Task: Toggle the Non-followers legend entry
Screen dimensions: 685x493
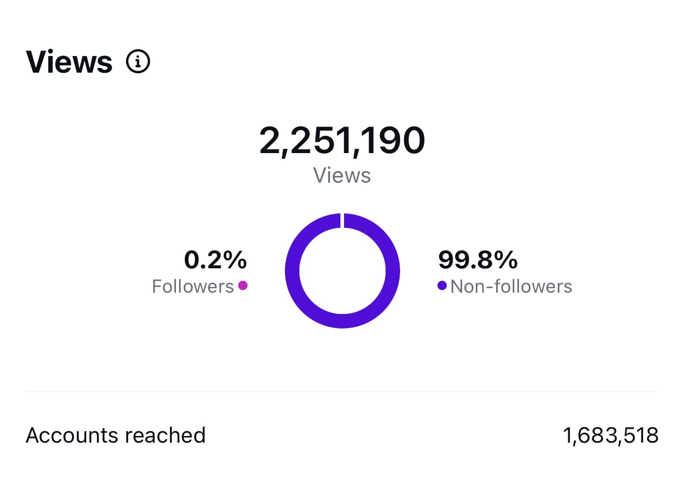Action: tap(511, 285)
